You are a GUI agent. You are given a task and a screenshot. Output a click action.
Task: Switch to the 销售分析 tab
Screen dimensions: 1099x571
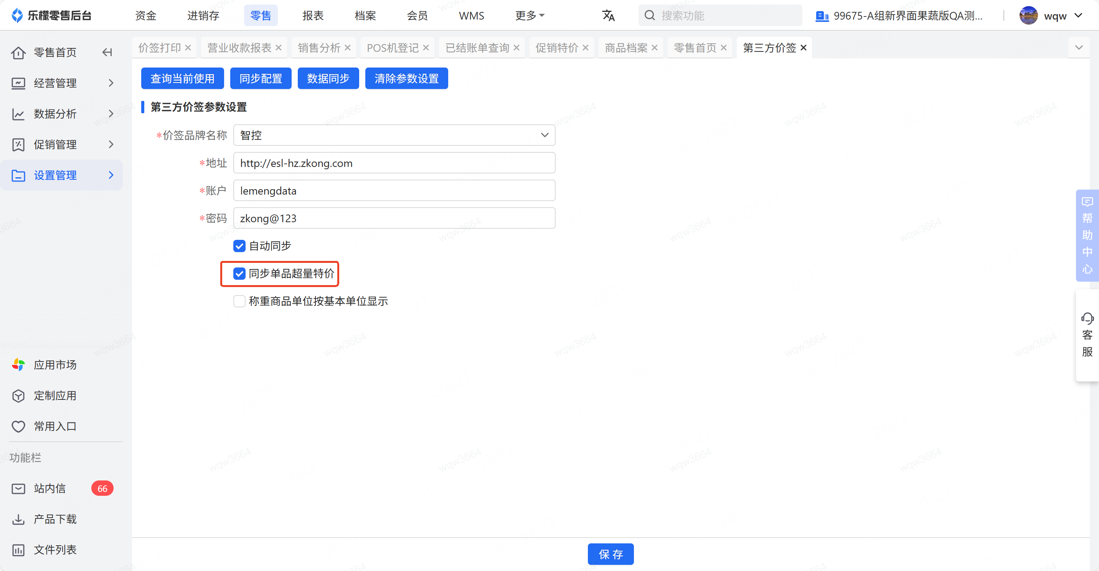[319, 48]
